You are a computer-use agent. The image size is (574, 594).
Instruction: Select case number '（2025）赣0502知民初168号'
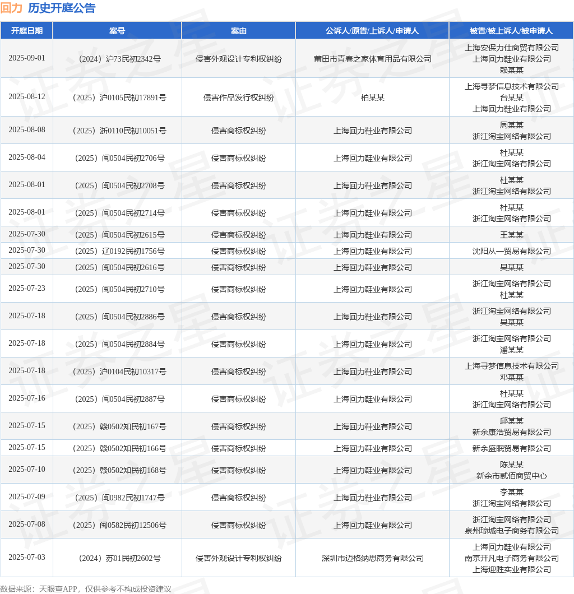click(x=119, y=471)
